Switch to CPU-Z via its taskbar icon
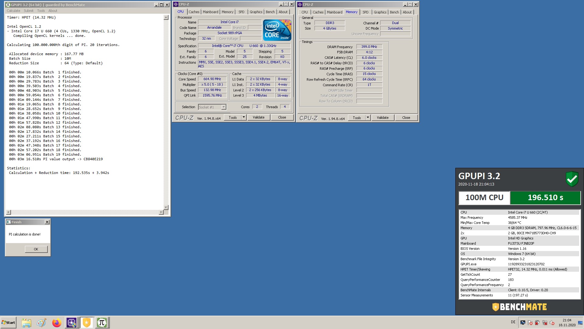This screenshot has width=584, height=329. [71, 323]
